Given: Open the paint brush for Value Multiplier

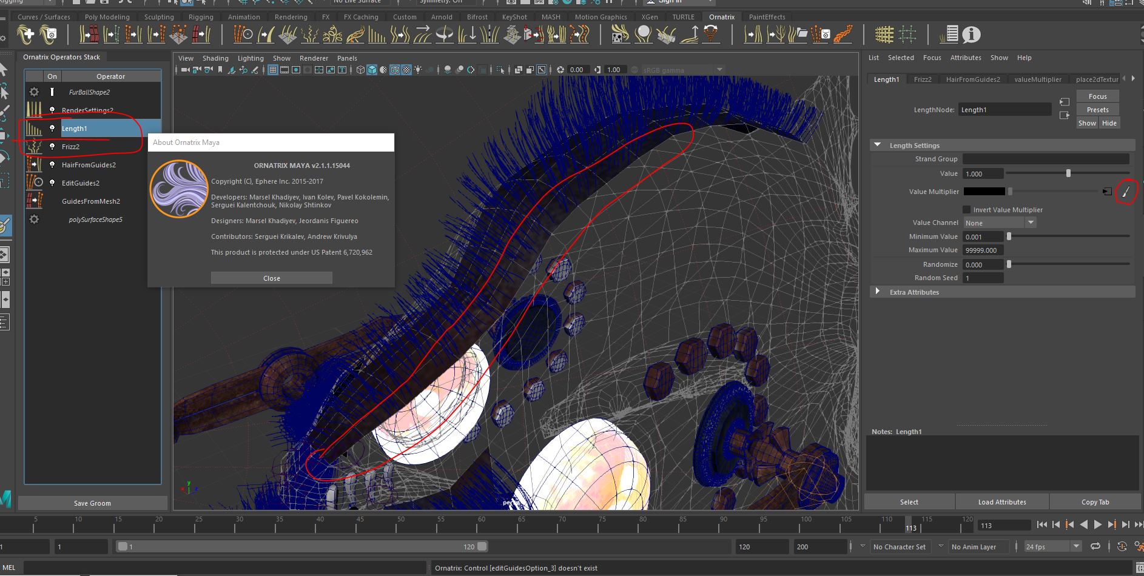Looking at the screenshot, I should [x=1125, y=192].
